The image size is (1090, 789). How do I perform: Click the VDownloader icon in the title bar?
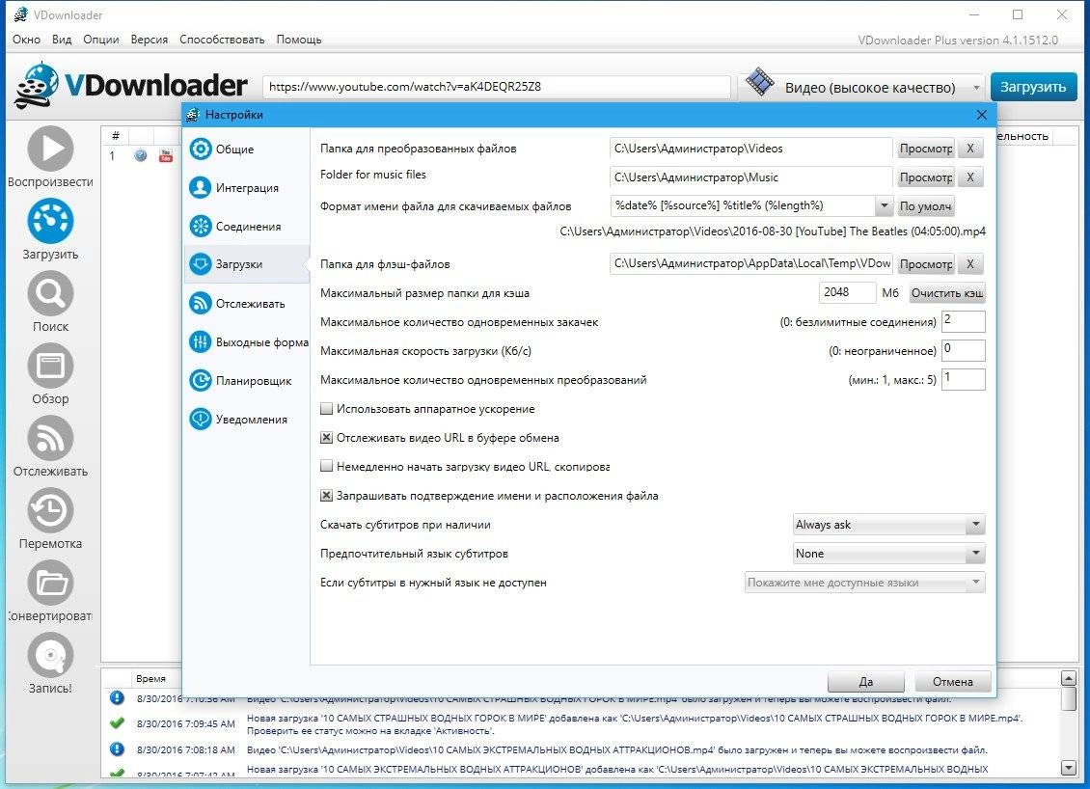pos(20,14)
